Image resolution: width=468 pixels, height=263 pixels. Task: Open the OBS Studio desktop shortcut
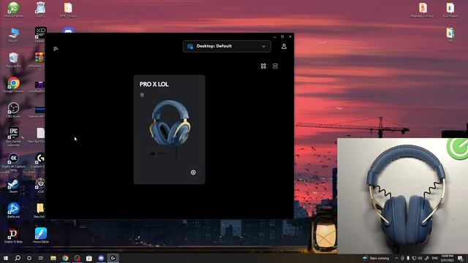coord(13,110)
